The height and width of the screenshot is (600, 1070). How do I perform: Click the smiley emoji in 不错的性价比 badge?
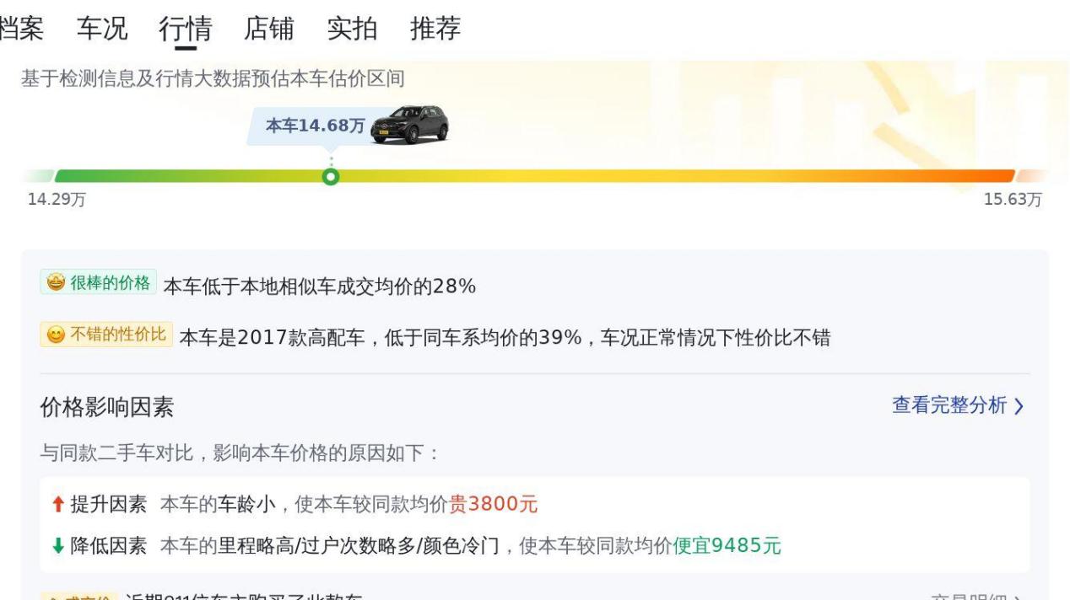56,335
